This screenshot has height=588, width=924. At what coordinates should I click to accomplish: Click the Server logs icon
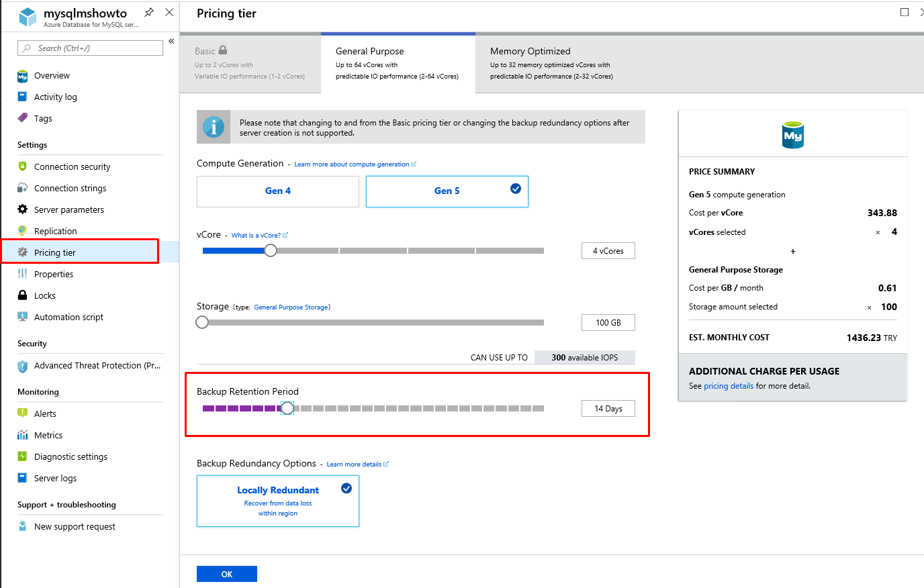(x=23, y=478)
